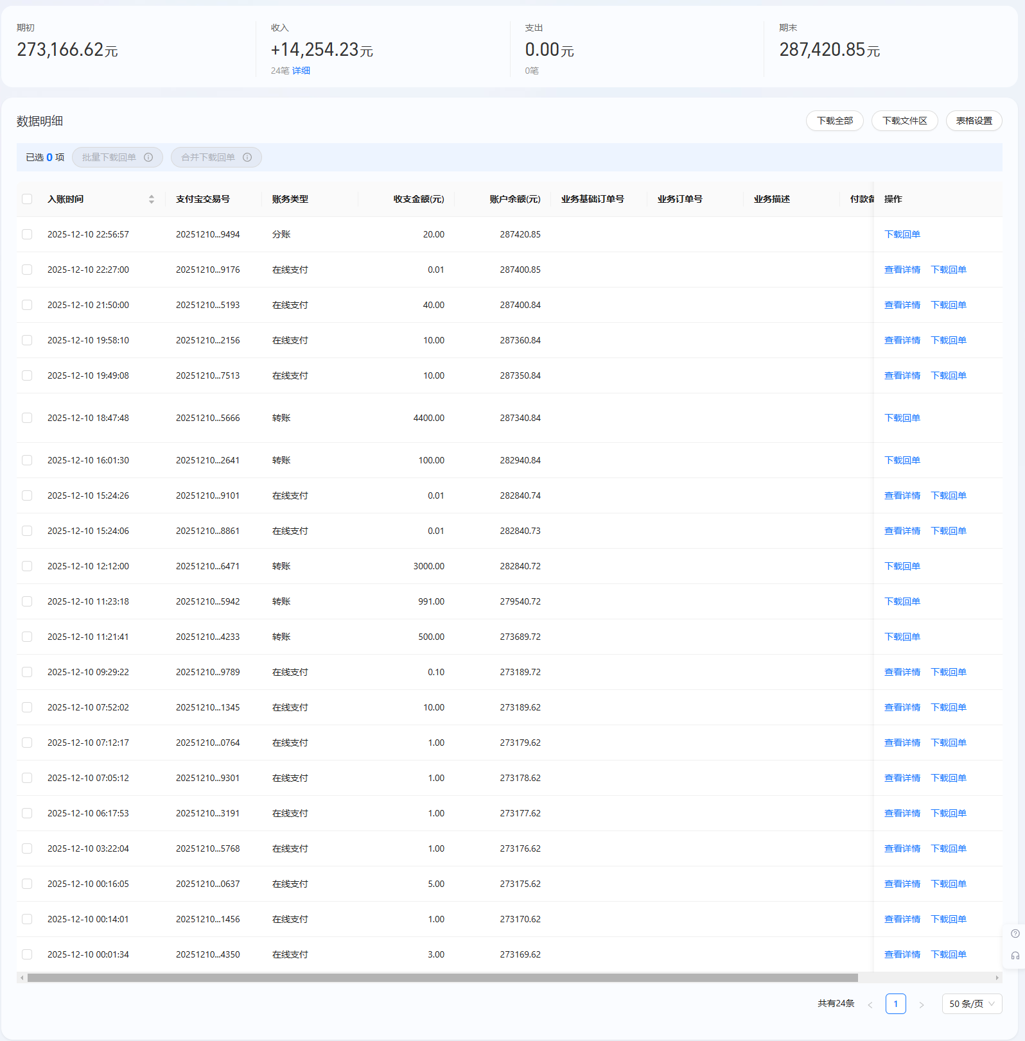The width and height of the screenshot is (1025, 1041).
Task: Open 查看详情 for the 22:27:00 transaction
Action: (902, 270)
